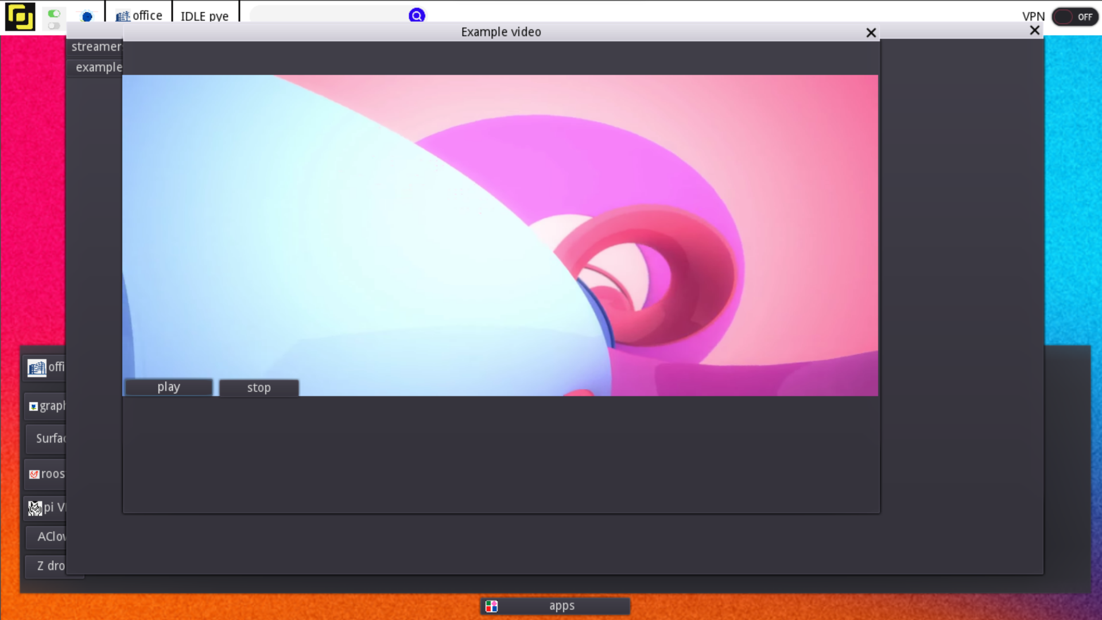
Task: Click the apps button at the bottom
Action: pyautogui.click(x=555, y=606)
